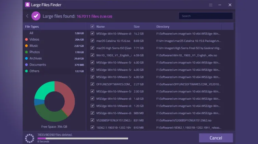
Task: Click the Music 2.87 GB size value
Action: [79, 46]
